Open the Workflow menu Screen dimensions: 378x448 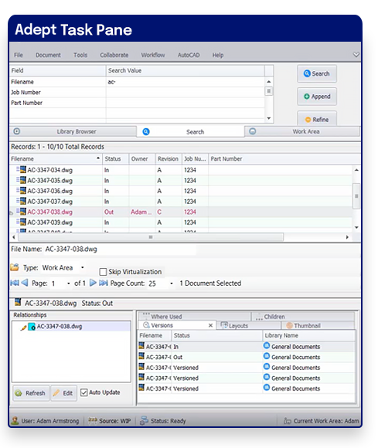pos(153,55)
